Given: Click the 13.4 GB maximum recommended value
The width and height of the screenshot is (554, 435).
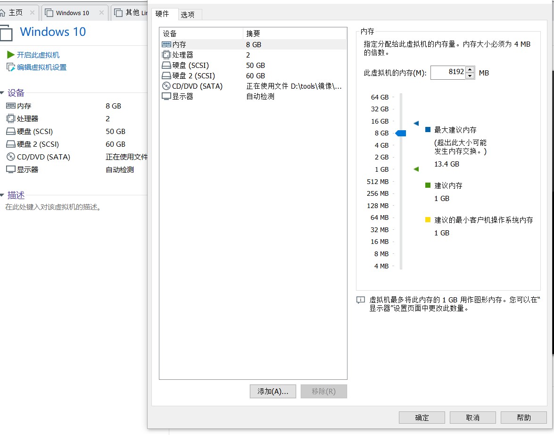Looking at the screenshot, I should [x=447, y=164].
